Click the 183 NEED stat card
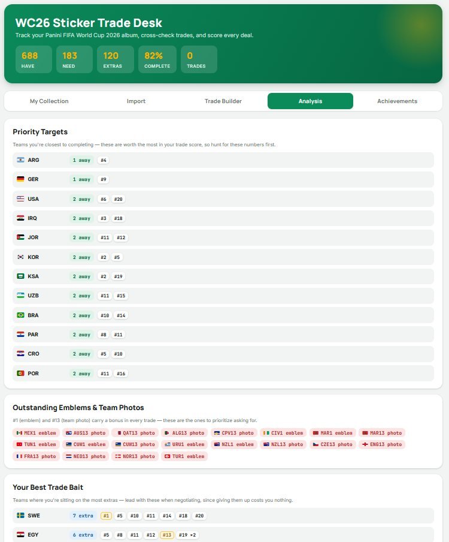 (x=74, y=59)
